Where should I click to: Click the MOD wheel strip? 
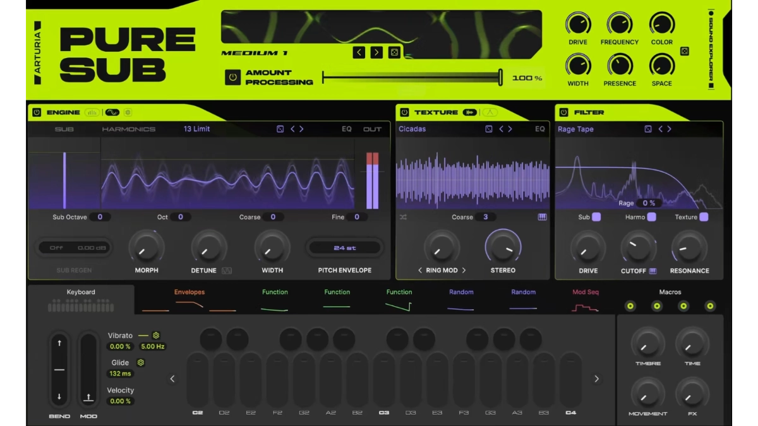pyautogui.click(x=88, y=370)
